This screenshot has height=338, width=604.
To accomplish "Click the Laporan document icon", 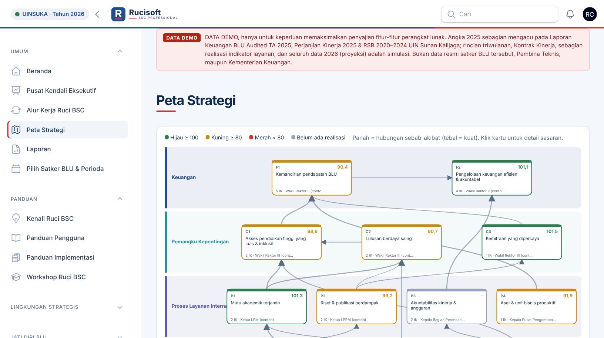I will point(16,149).
